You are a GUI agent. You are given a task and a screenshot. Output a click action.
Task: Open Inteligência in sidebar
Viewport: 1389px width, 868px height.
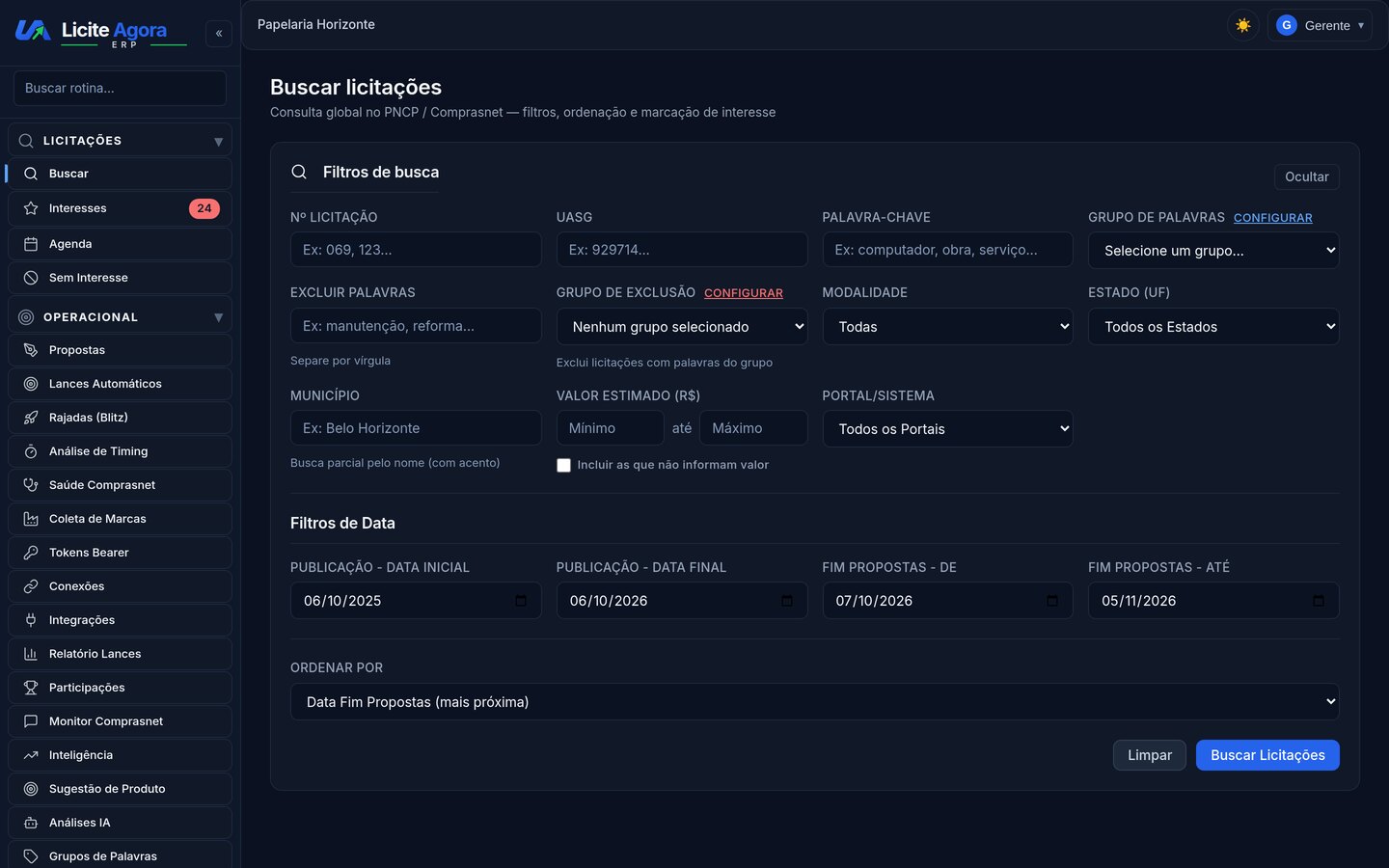(120, 755)
